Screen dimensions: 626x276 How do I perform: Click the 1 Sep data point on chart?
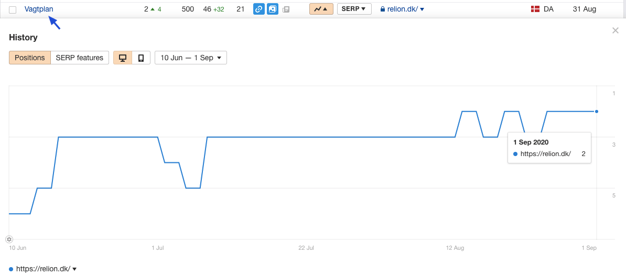pos(597,111)
